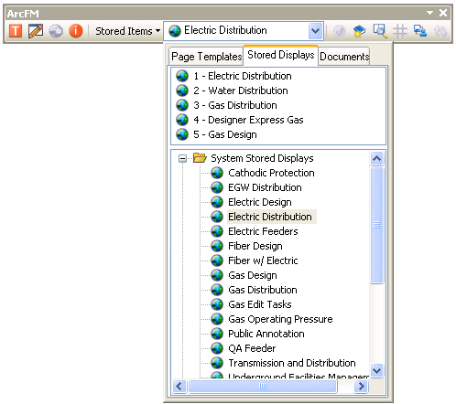Click globe icon beside Cathodic Protection

coord(217,173)
